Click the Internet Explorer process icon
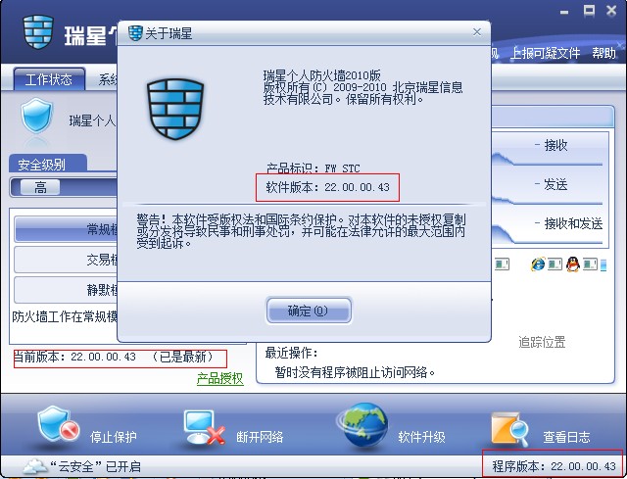627x479 pixels. click(x=538, y=263)
